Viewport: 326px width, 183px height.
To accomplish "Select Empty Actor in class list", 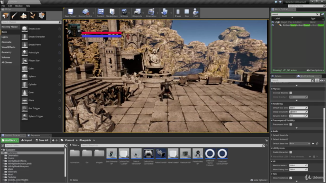I will 41,29.
